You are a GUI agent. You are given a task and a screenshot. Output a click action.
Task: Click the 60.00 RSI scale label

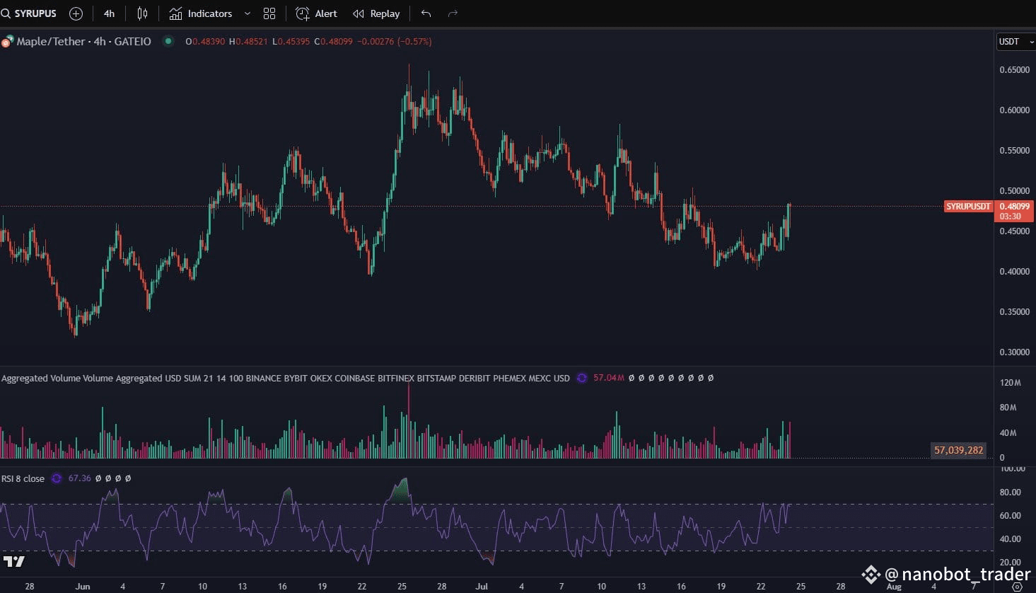(1010, 516)
